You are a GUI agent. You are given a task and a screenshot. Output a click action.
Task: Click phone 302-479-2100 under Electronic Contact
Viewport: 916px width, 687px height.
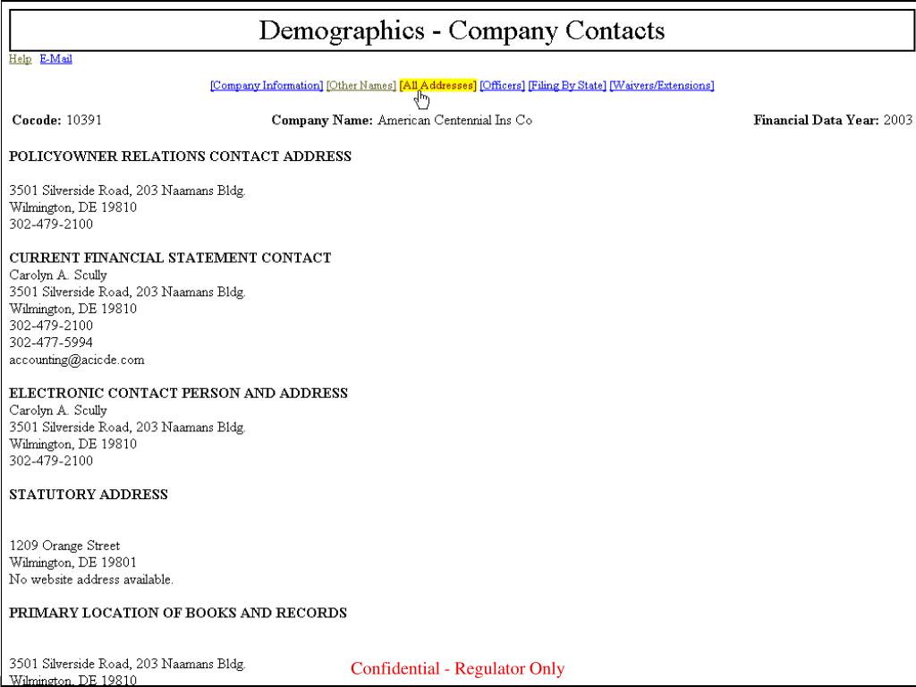pos(51,461)
